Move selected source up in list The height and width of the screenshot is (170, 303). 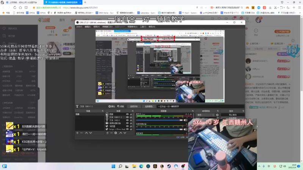120,133
